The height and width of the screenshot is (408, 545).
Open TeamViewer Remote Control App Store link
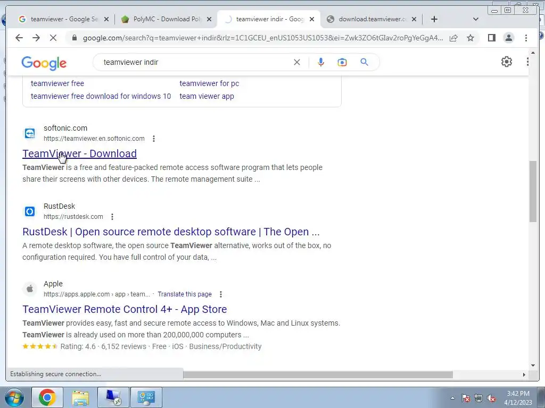[x=125, y=310]
